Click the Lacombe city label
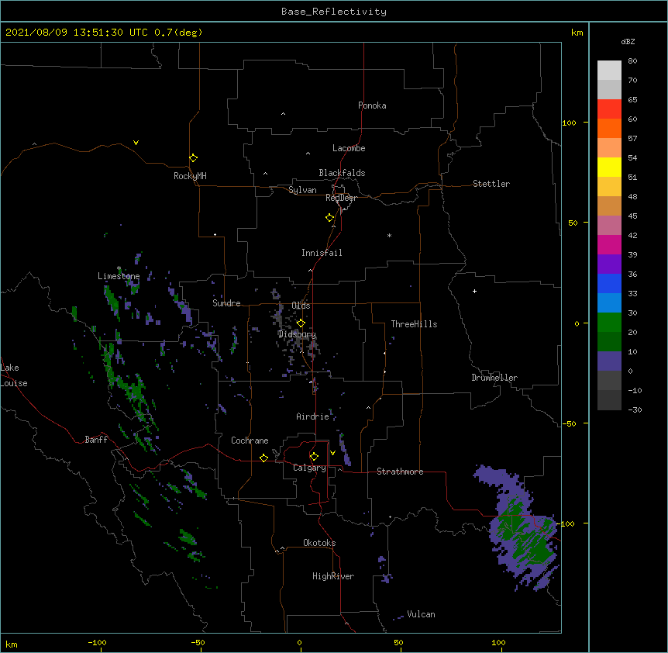Viewport: 668px width, 653px height. [349, 148]
